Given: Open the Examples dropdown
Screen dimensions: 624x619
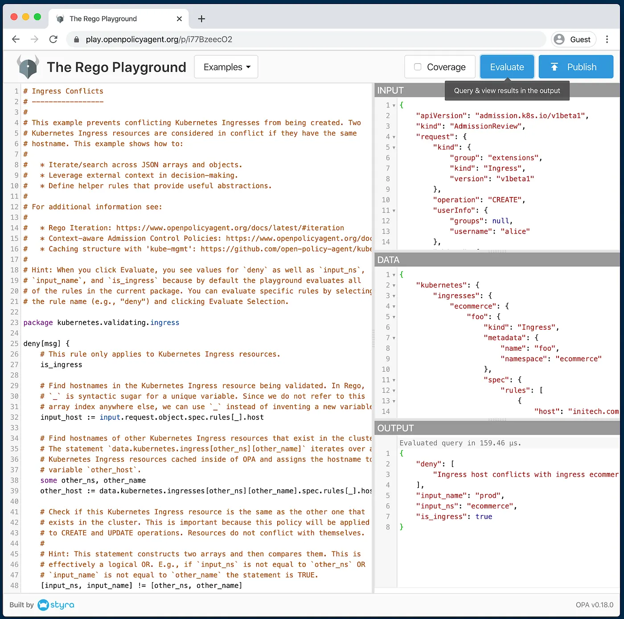Looking at the screenshot, I should click(226, 67).
